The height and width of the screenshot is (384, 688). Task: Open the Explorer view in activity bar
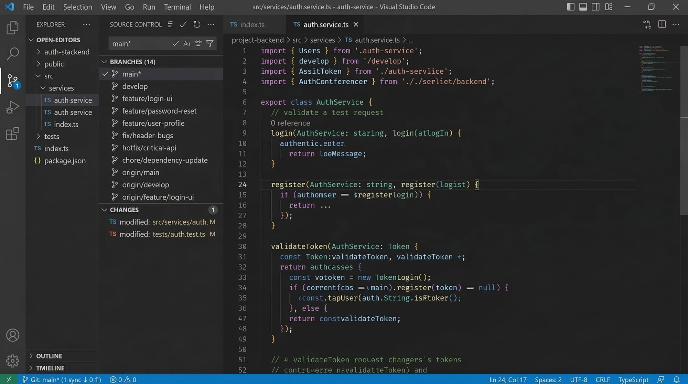[x=13, y=28]
